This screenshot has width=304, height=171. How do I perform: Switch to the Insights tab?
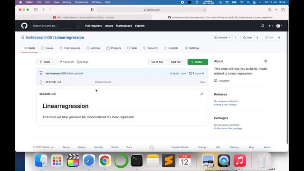click(x=171, y=48)
